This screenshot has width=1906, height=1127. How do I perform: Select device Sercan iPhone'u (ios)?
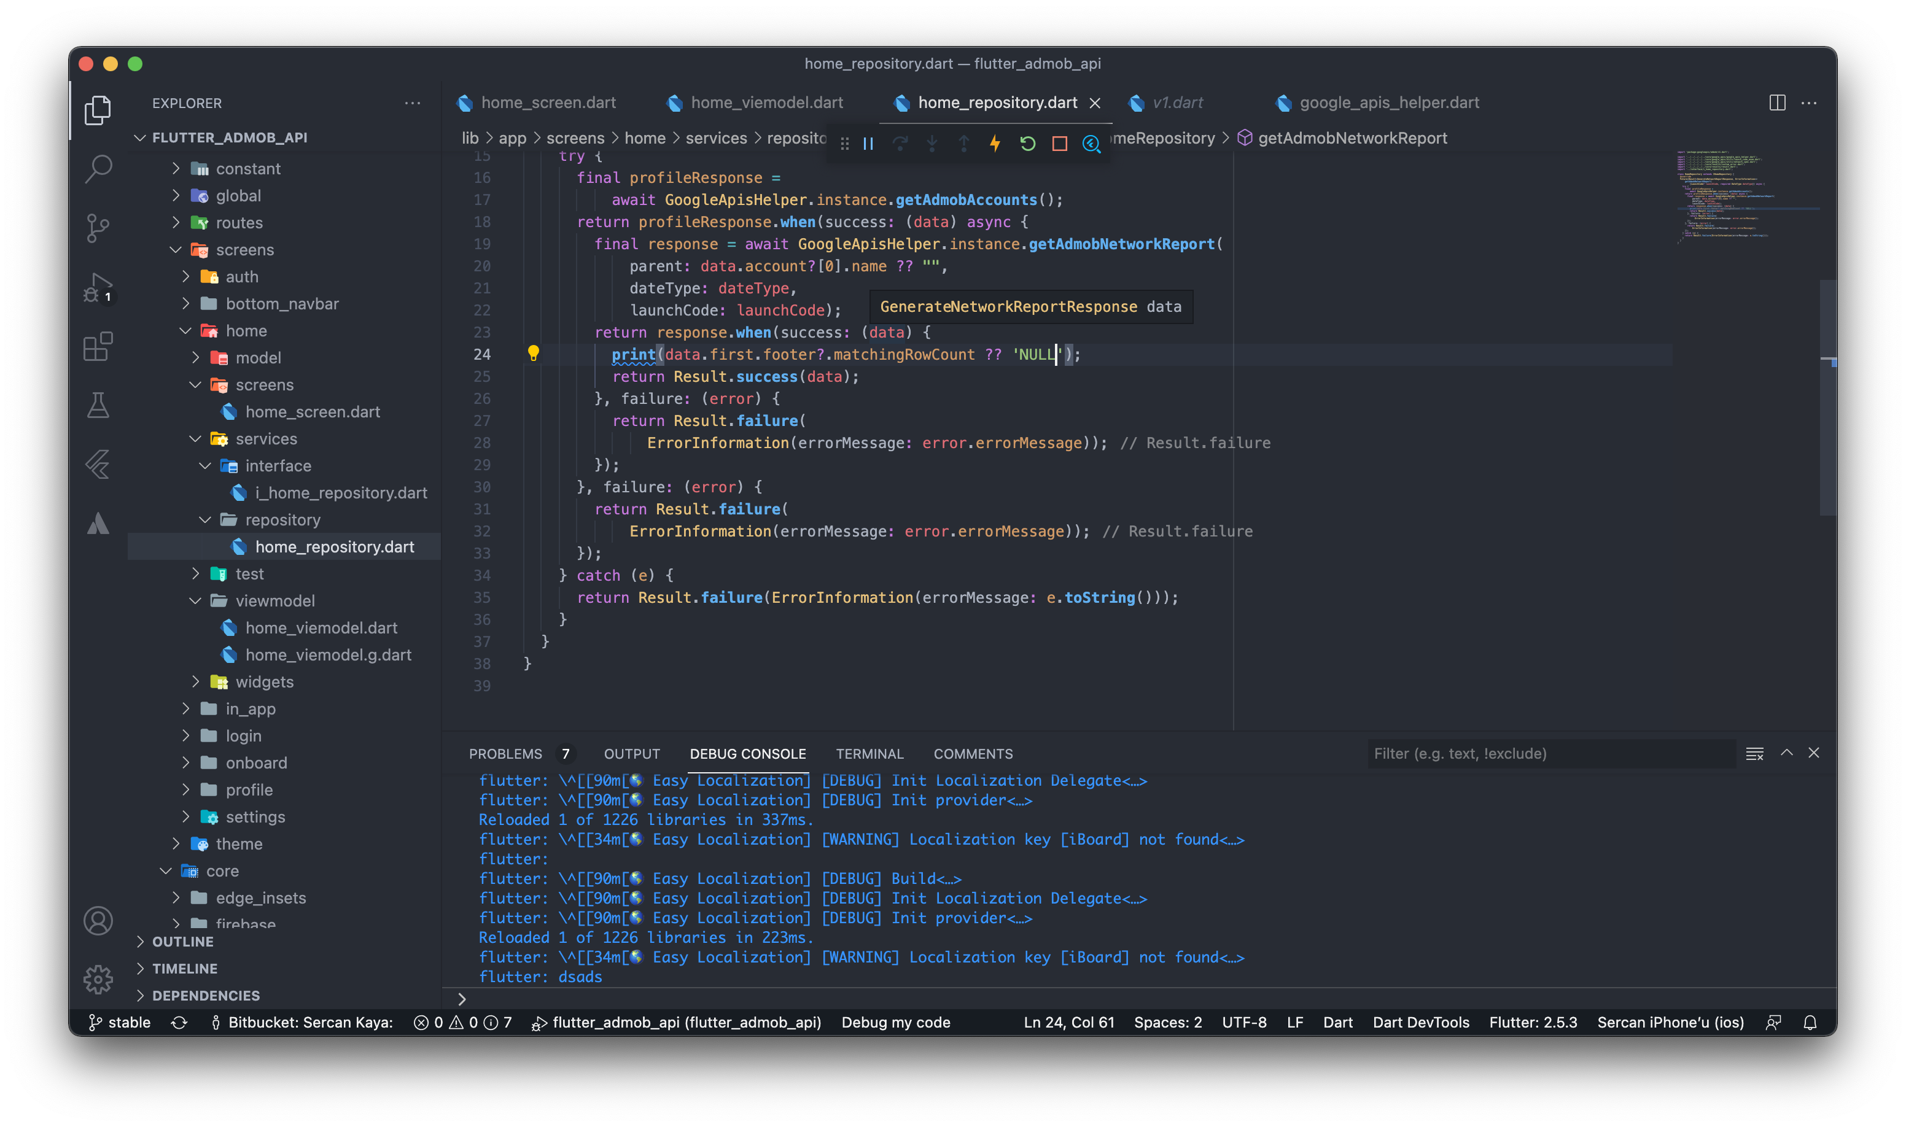[x=1670, y=1023]
